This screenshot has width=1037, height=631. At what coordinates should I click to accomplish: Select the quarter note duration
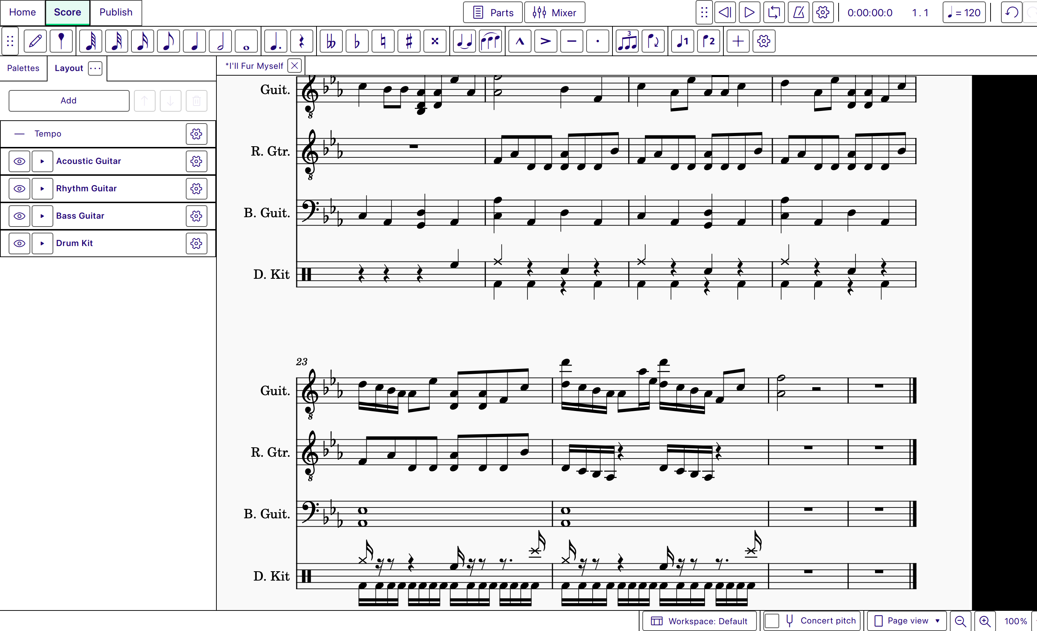tap(194, 41)
